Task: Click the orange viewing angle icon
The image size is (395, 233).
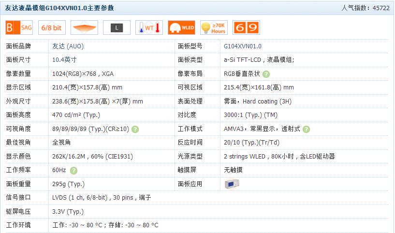Action: coord(84,28)
